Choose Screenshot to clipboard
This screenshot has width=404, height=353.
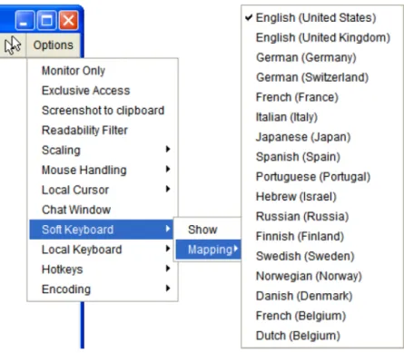[103, 111]
